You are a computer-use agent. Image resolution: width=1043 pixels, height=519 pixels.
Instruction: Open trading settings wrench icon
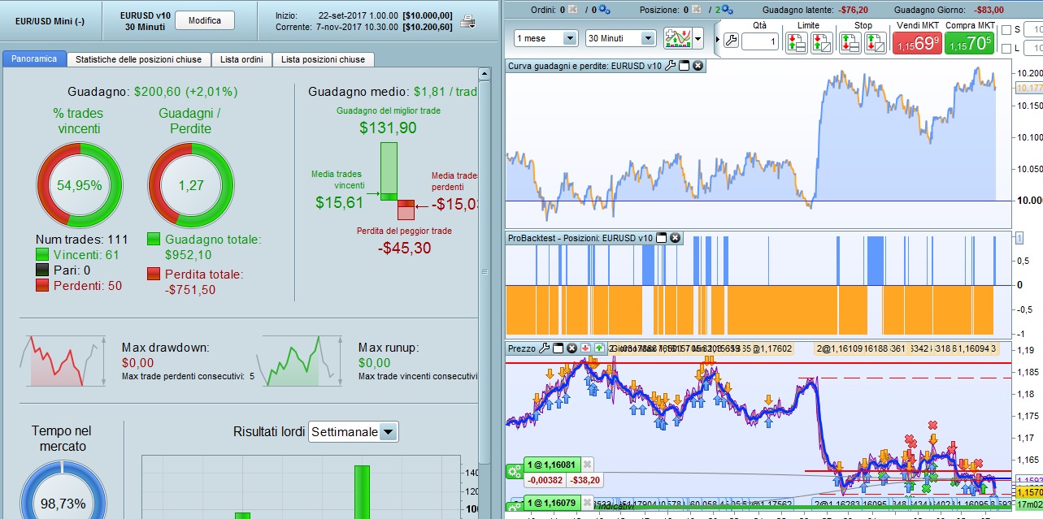coord(731,41)
